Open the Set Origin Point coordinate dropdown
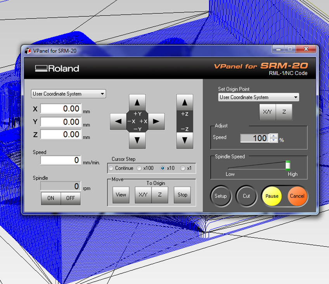 pyautogui.click(x=258, y=97)
